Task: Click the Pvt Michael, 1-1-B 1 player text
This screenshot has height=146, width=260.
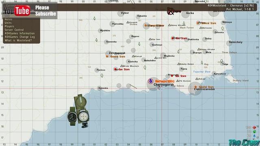Action: [x=240, y=9]
